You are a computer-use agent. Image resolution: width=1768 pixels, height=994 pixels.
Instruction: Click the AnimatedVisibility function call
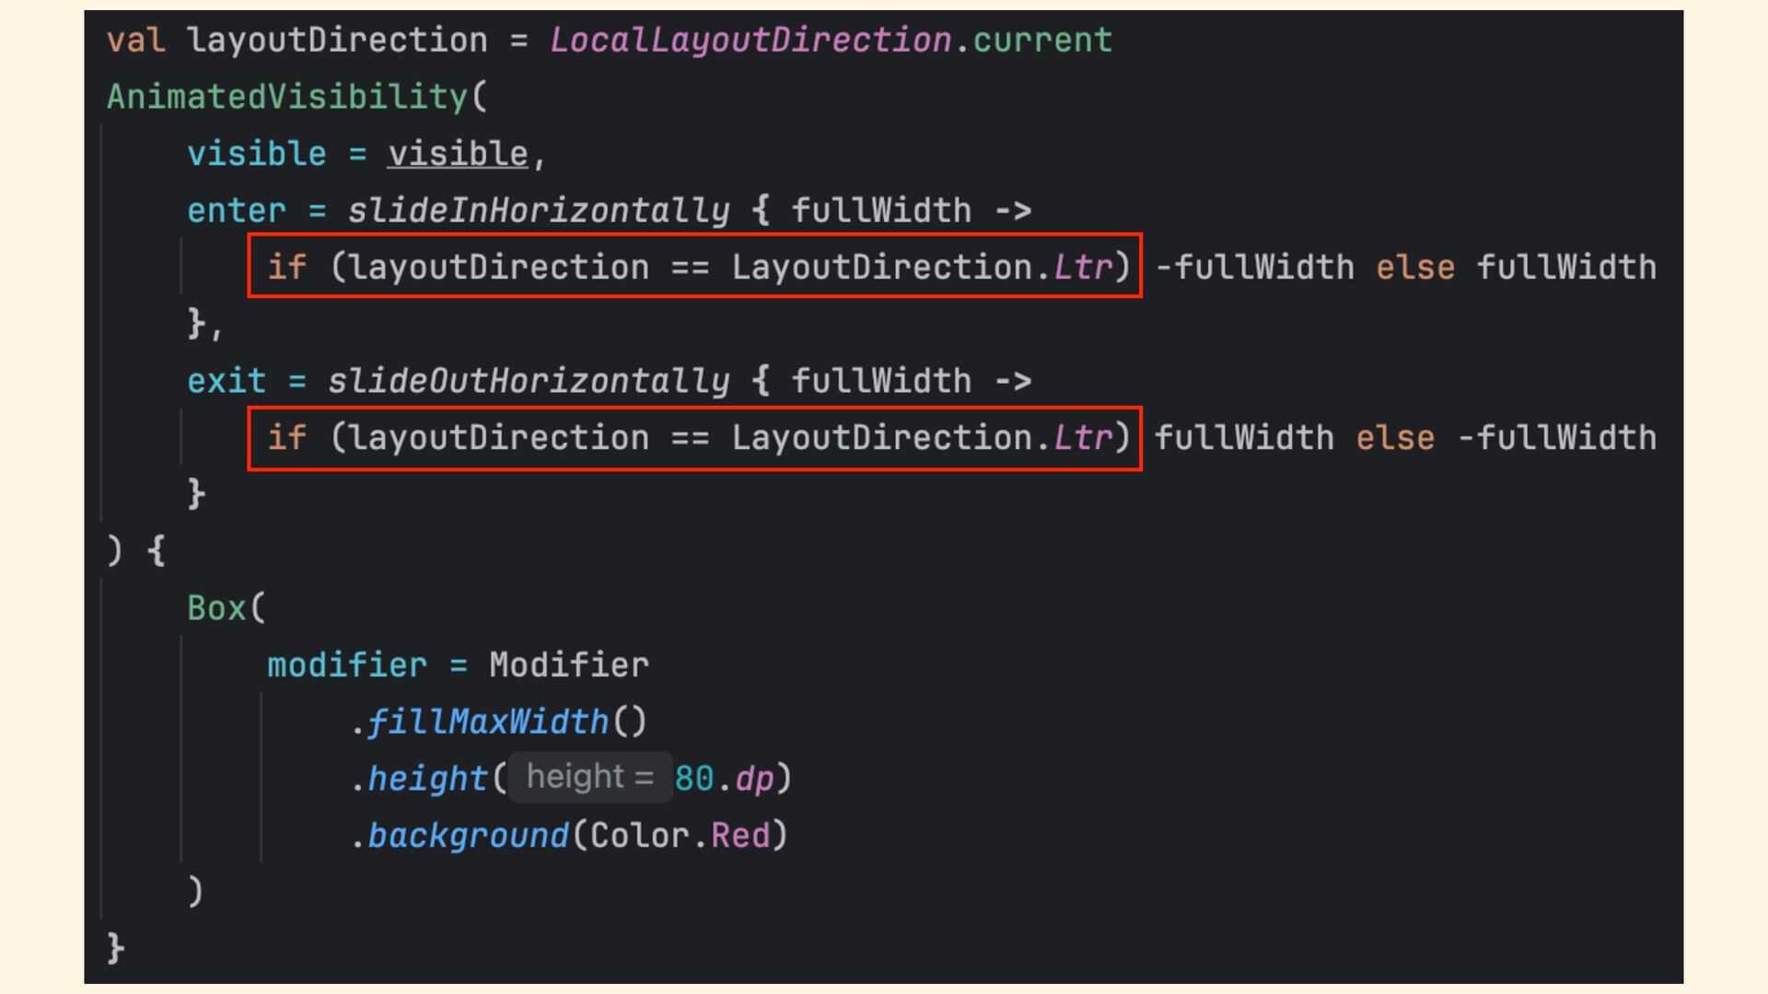point(287,97)
